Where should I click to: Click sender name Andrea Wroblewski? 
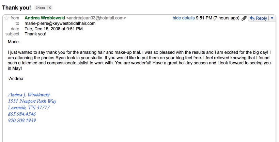click(x=45, y=18)
